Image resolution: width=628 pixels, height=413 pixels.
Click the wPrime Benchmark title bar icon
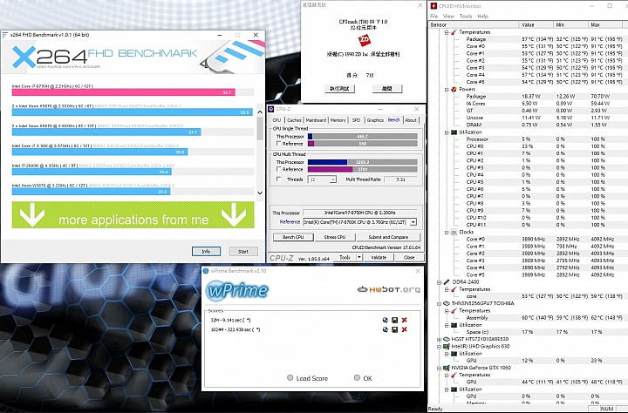point(206,271)
